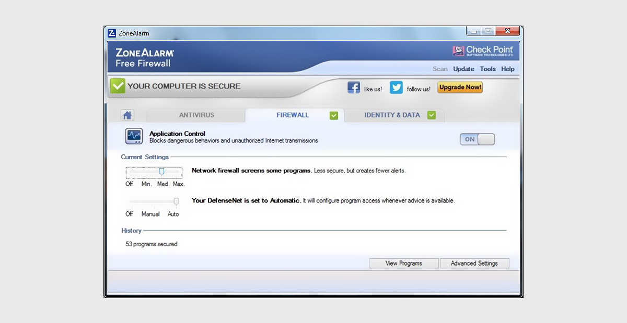The height and width of the screenshot is (323, 627).
Task: Click the Max. label on firewall slider
Action: tap(179, 184)
